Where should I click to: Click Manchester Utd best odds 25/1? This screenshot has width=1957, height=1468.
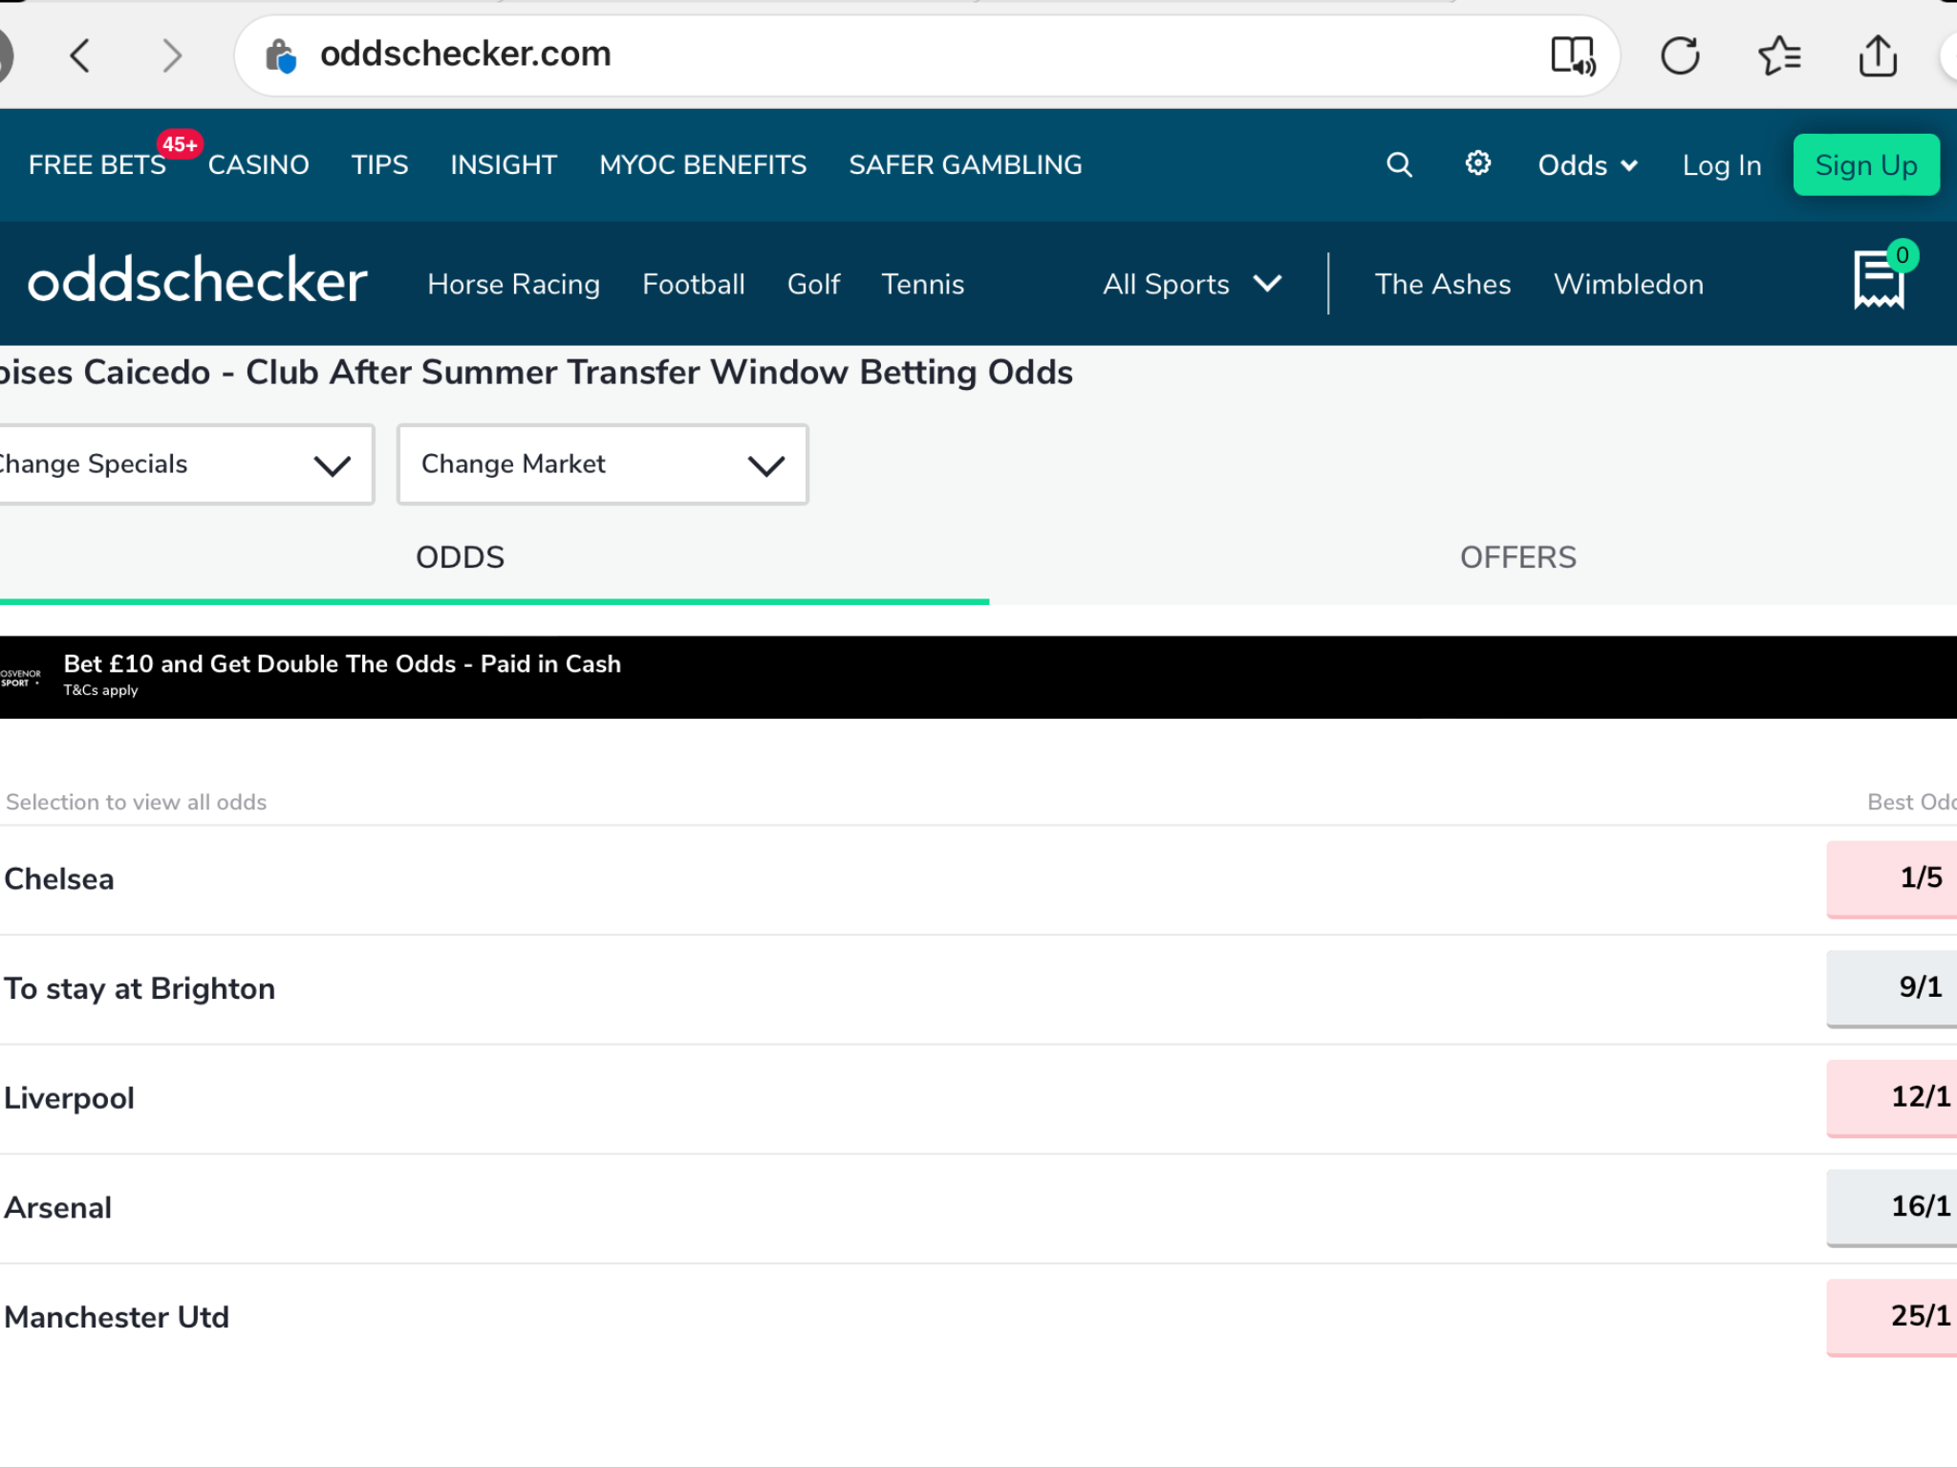(x=1892, y=1317)
